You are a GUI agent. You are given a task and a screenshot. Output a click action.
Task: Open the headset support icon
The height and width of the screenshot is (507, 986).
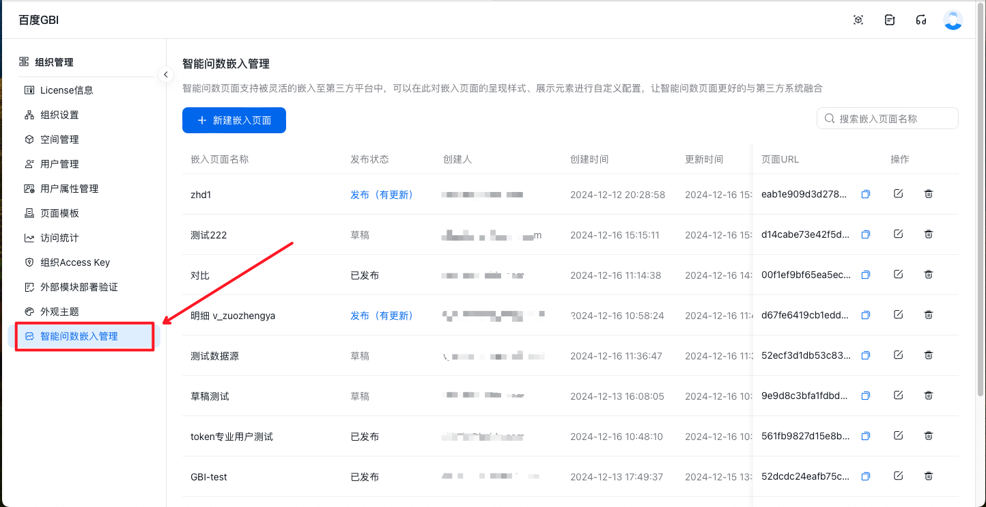pyautogui.click(x=921, y=20)
